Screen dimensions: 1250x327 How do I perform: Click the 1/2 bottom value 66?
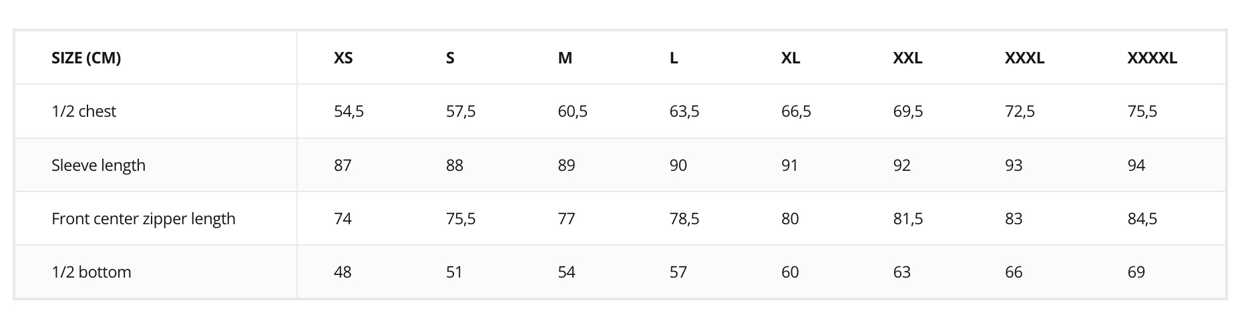pos(1014,272)
